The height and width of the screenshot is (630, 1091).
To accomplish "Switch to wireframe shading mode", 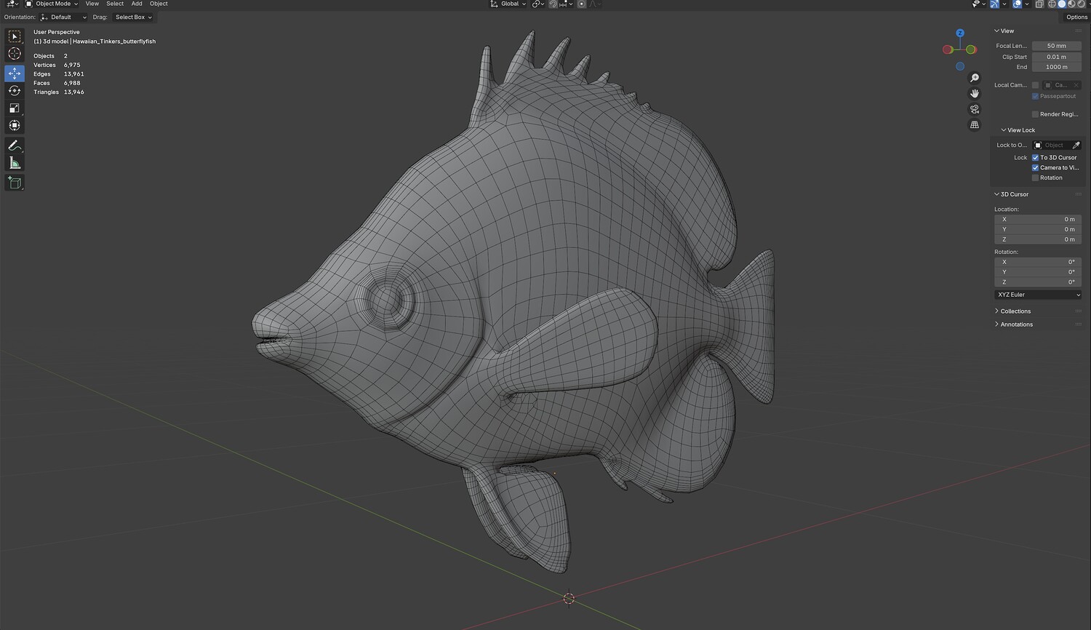I will [x=1052, y=4].
